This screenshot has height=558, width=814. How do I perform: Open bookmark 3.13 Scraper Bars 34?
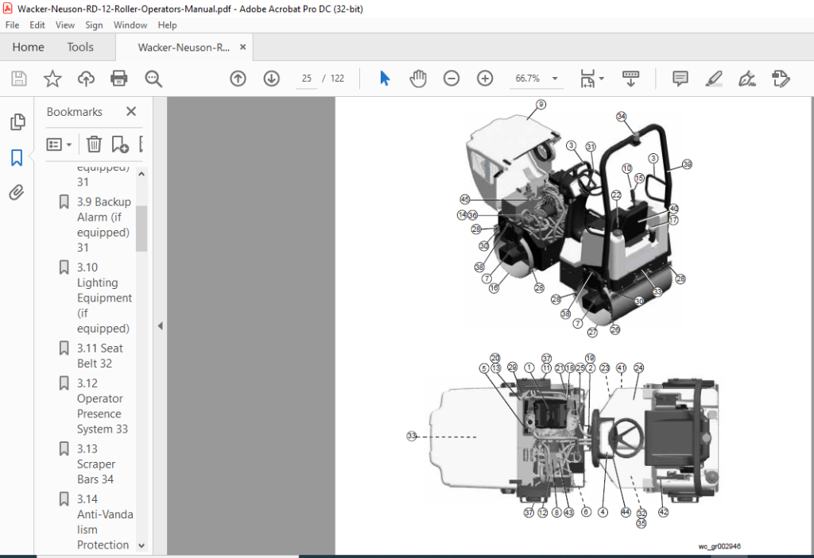click(x=96, y=464)
